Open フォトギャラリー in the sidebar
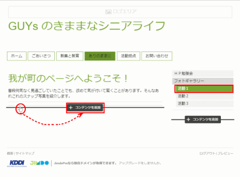Viewport: 240px width, 177px height. tap(203, 81)
